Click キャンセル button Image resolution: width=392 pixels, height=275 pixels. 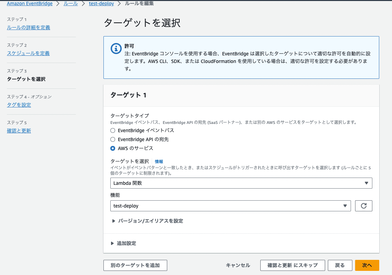pyautogui.click(x=238, y=265)
